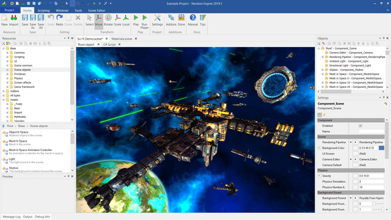Expand the Addons folder in Resources
The height and width of the screenshot is (220, 391).
pyautogui.click(x=4, y=91)
